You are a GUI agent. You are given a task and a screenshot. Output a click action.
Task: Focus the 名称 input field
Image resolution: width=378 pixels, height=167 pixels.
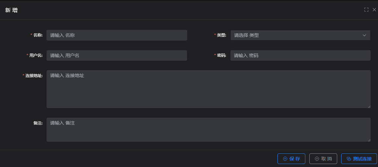pos(116,35)
